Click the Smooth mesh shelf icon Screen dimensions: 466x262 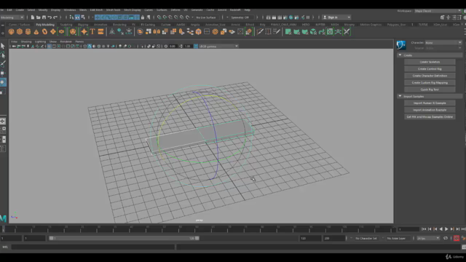165,32
